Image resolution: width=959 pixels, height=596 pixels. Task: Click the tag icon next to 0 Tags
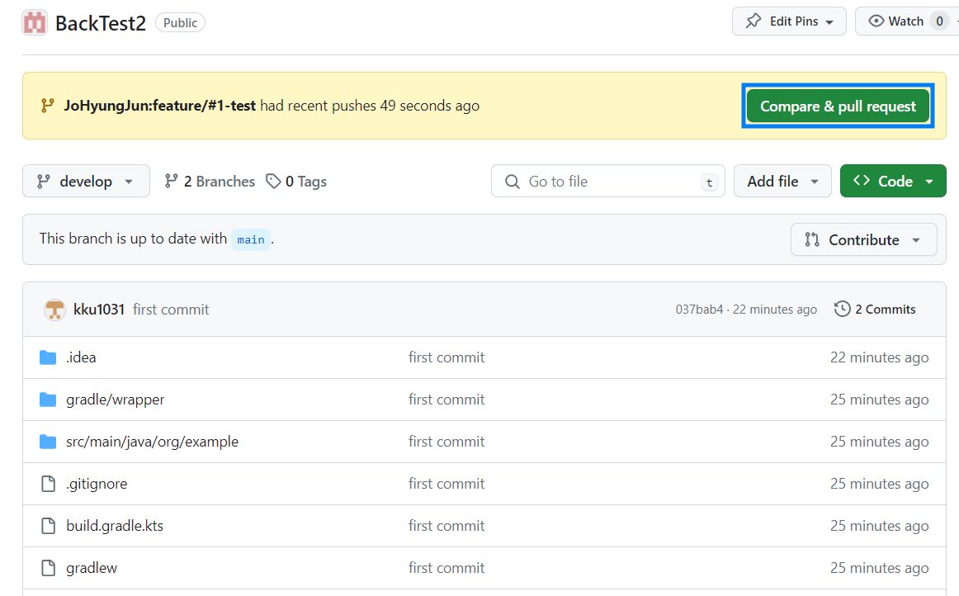pyautogui.click(x=273, y=181)
